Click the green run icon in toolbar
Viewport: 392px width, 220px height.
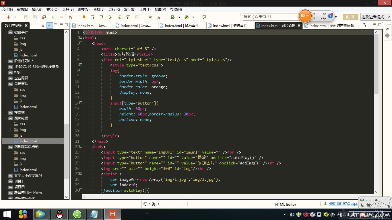coord(173,17)
